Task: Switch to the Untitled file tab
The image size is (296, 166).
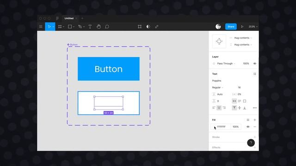Action: (69, 18)
